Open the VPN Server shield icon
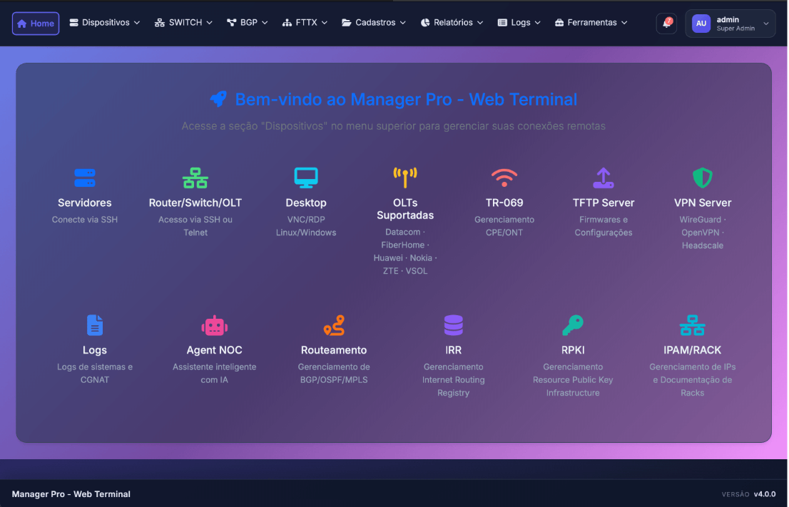 click(x=703, y=182)
